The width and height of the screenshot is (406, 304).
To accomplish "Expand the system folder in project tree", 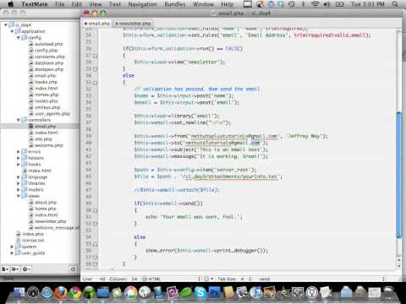I will pos(12,247).
